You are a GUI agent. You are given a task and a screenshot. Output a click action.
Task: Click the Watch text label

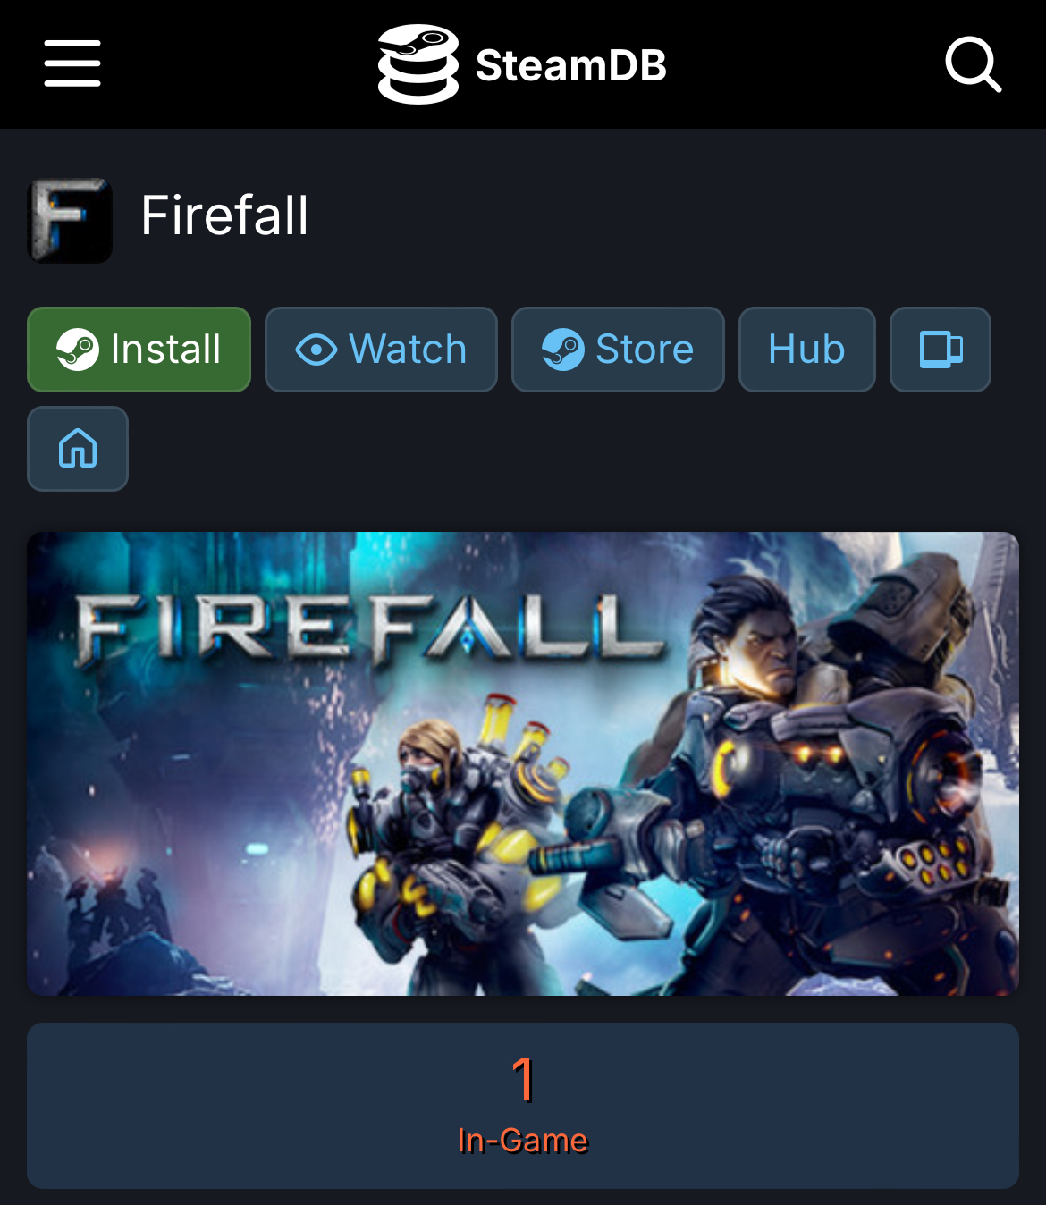[408, 350]
